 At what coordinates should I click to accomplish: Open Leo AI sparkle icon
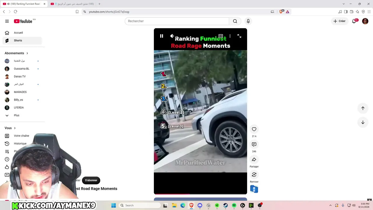coord(358,12)
